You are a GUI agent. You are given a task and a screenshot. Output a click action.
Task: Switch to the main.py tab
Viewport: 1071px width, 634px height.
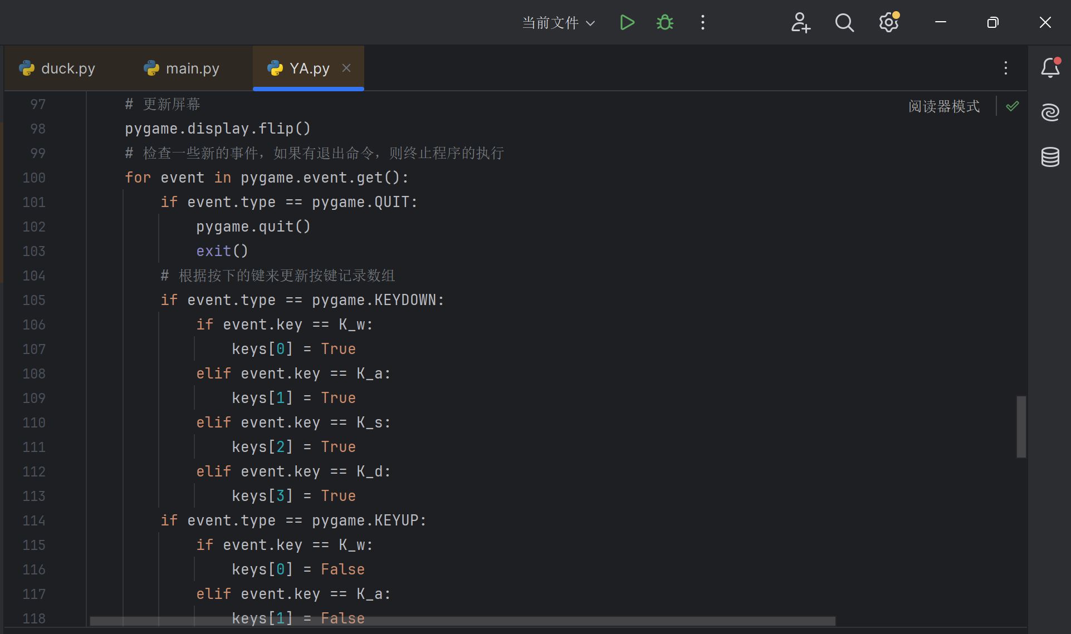coord(182,68)
